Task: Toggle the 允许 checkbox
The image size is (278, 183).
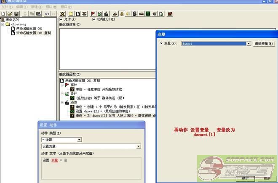Action: click(x=62, y=19)
